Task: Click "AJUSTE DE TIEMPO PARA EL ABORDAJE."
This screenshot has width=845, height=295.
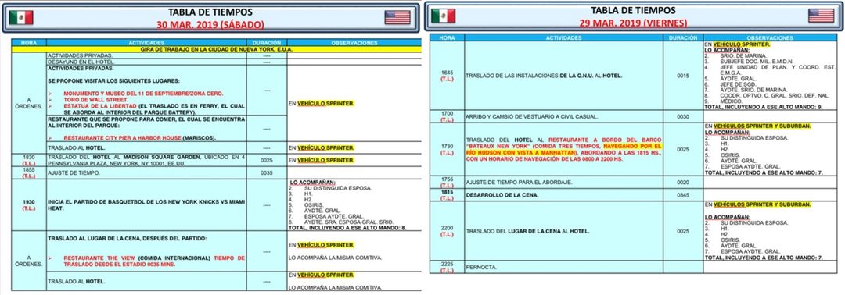Action: [515, 182]
